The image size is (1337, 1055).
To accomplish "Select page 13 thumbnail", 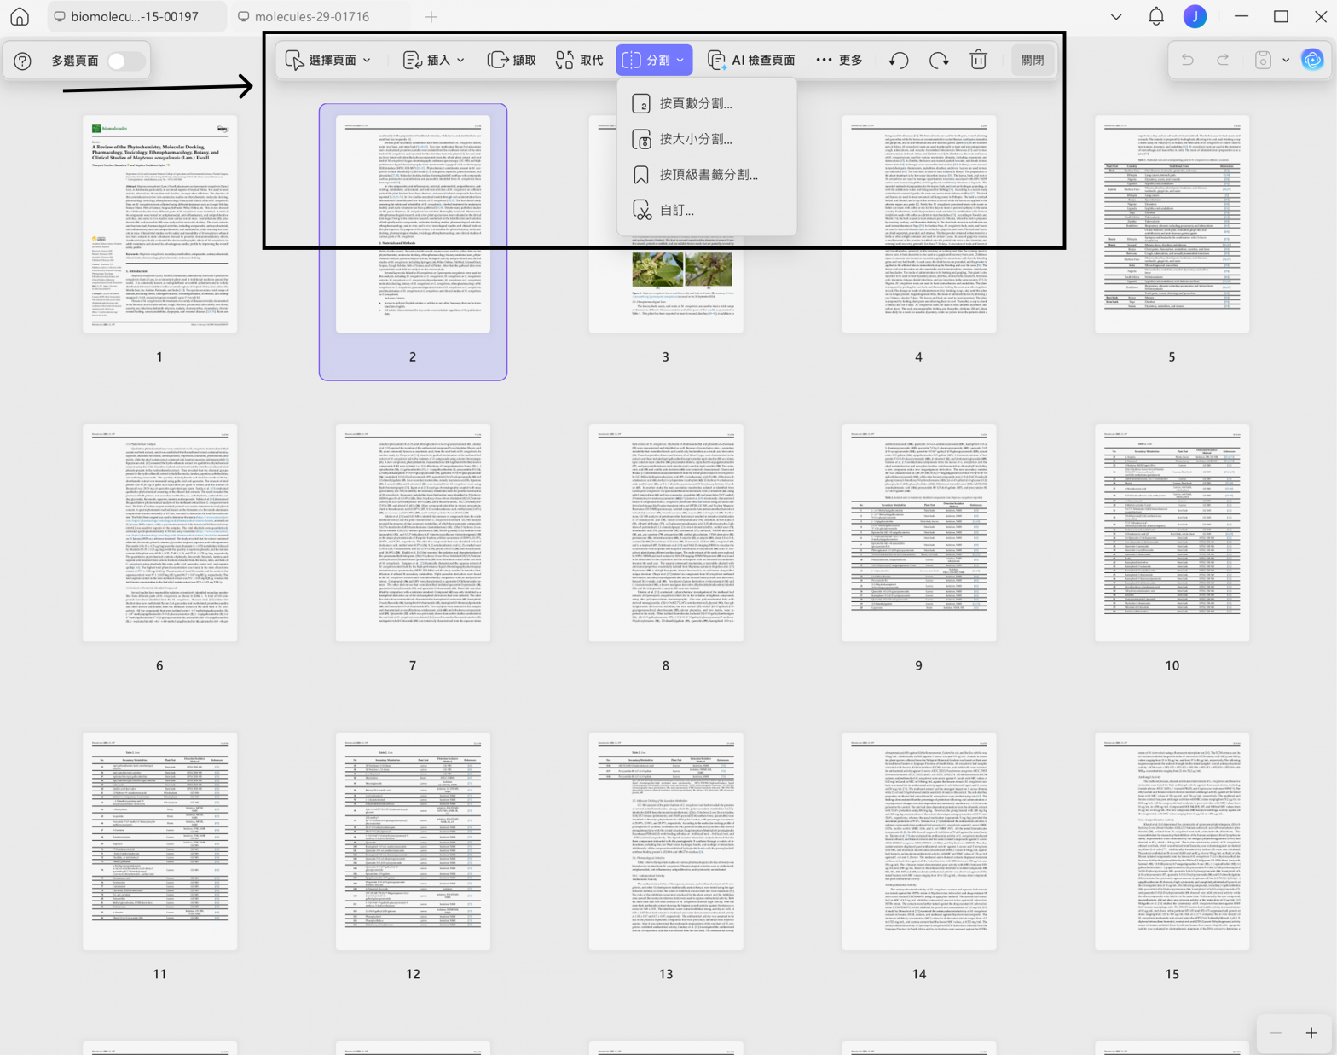I will [x=666, y=842].
